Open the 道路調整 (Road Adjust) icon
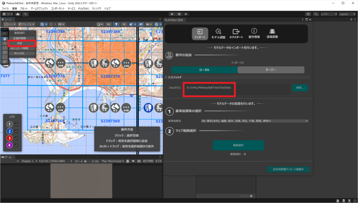 pyautogui.click(x=272, y=33)
